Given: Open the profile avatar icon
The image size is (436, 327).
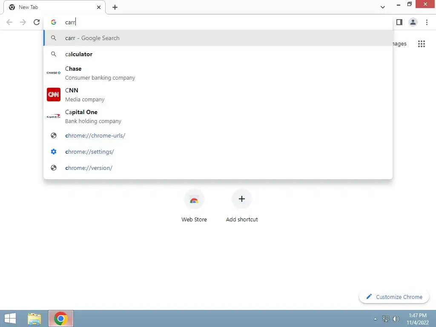Looking at the screenshot, I should coord(413,22).
